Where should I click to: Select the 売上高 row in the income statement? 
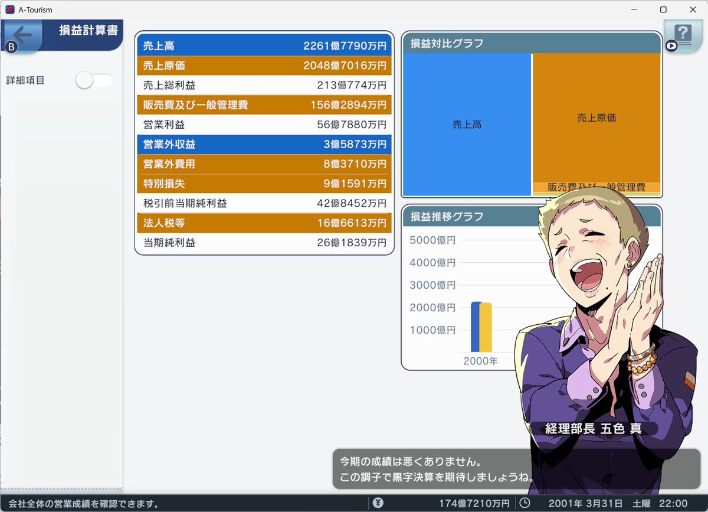[x=264, y=45]
